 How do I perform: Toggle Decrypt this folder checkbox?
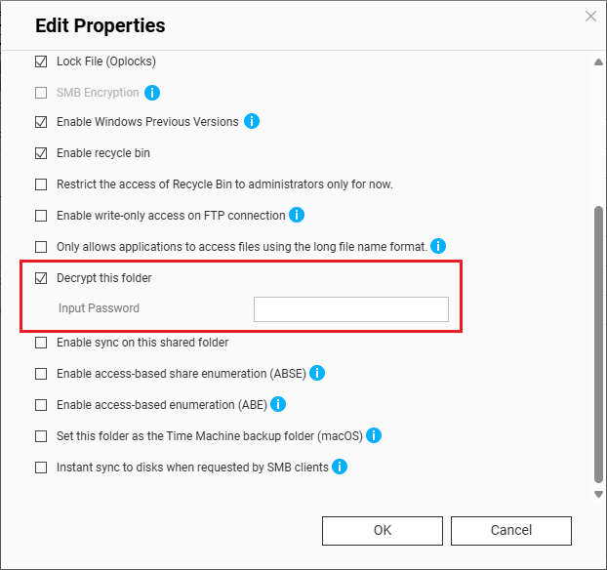click(41, 278)
